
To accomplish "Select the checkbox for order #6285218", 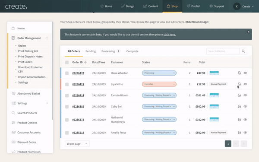I will 67,133.
